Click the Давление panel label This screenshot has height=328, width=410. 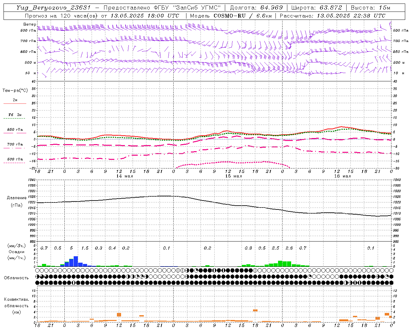tap(17, 198)
